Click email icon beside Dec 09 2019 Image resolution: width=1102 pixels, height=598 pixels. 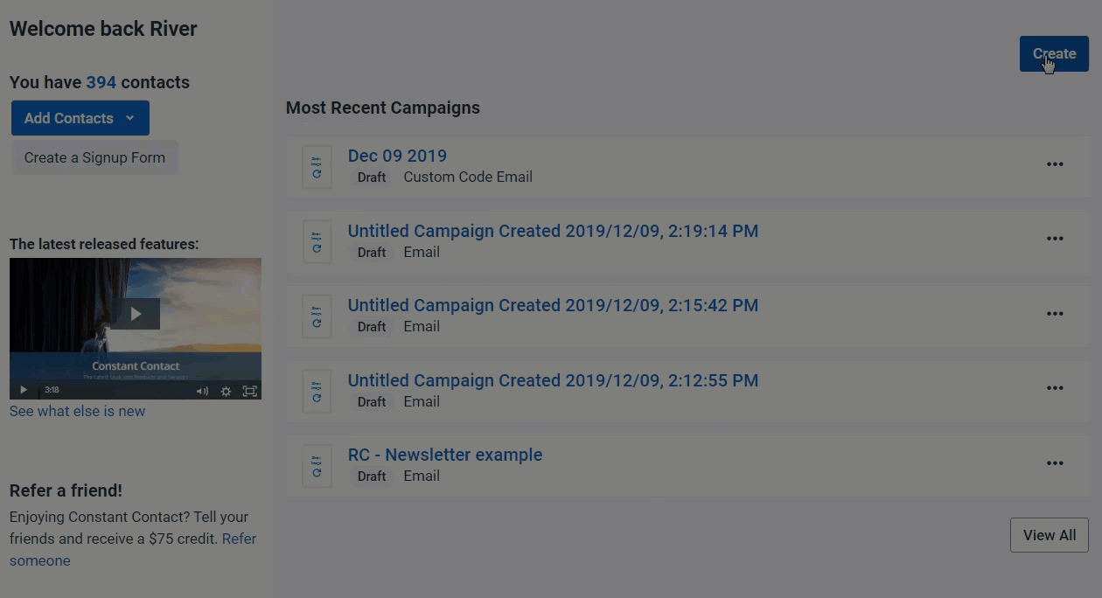click(x=317, y=166)
